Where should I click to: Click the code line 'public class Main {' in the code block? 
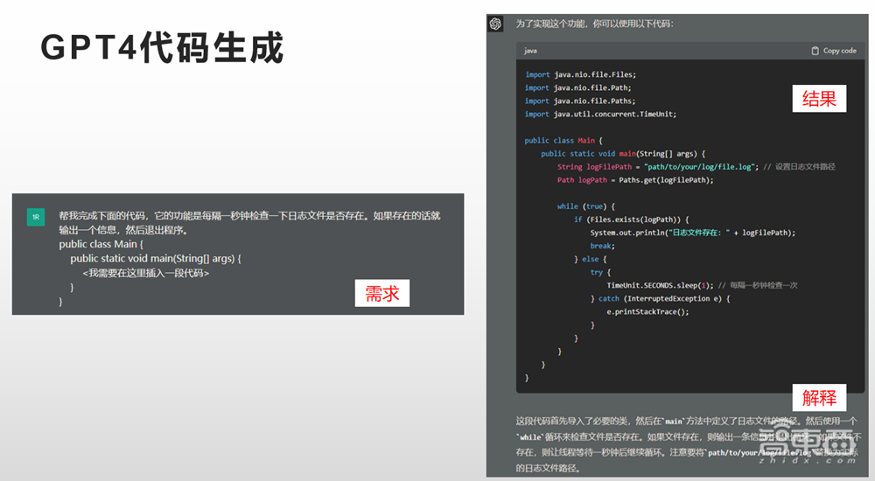pos(563,141)
